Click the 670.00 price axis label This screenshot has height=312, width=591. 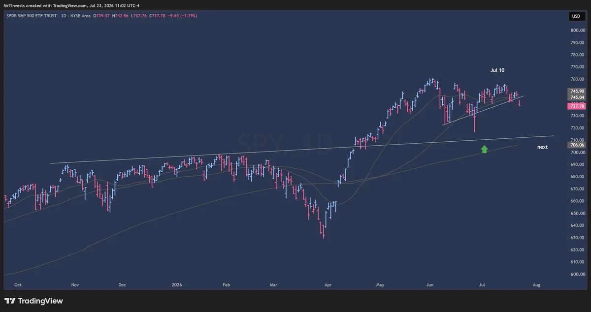click(578, 189)
